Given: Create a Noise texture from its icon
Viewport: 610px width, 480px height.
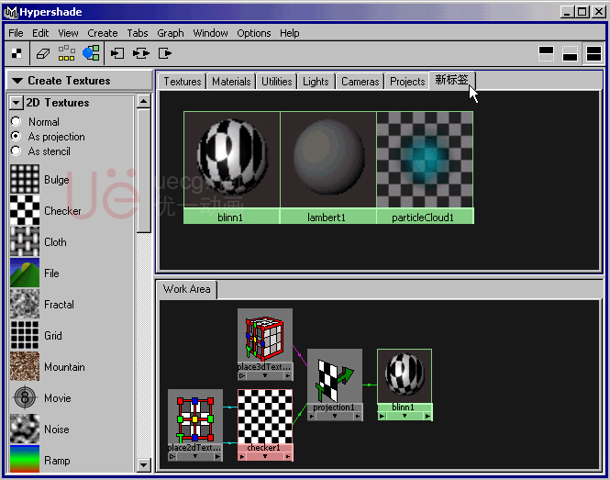Looking at the screenshot, I should [x=25, y=429].
